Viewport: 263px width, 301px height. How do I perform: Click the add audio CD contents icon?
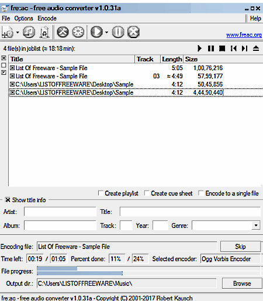tap(29, 32)
